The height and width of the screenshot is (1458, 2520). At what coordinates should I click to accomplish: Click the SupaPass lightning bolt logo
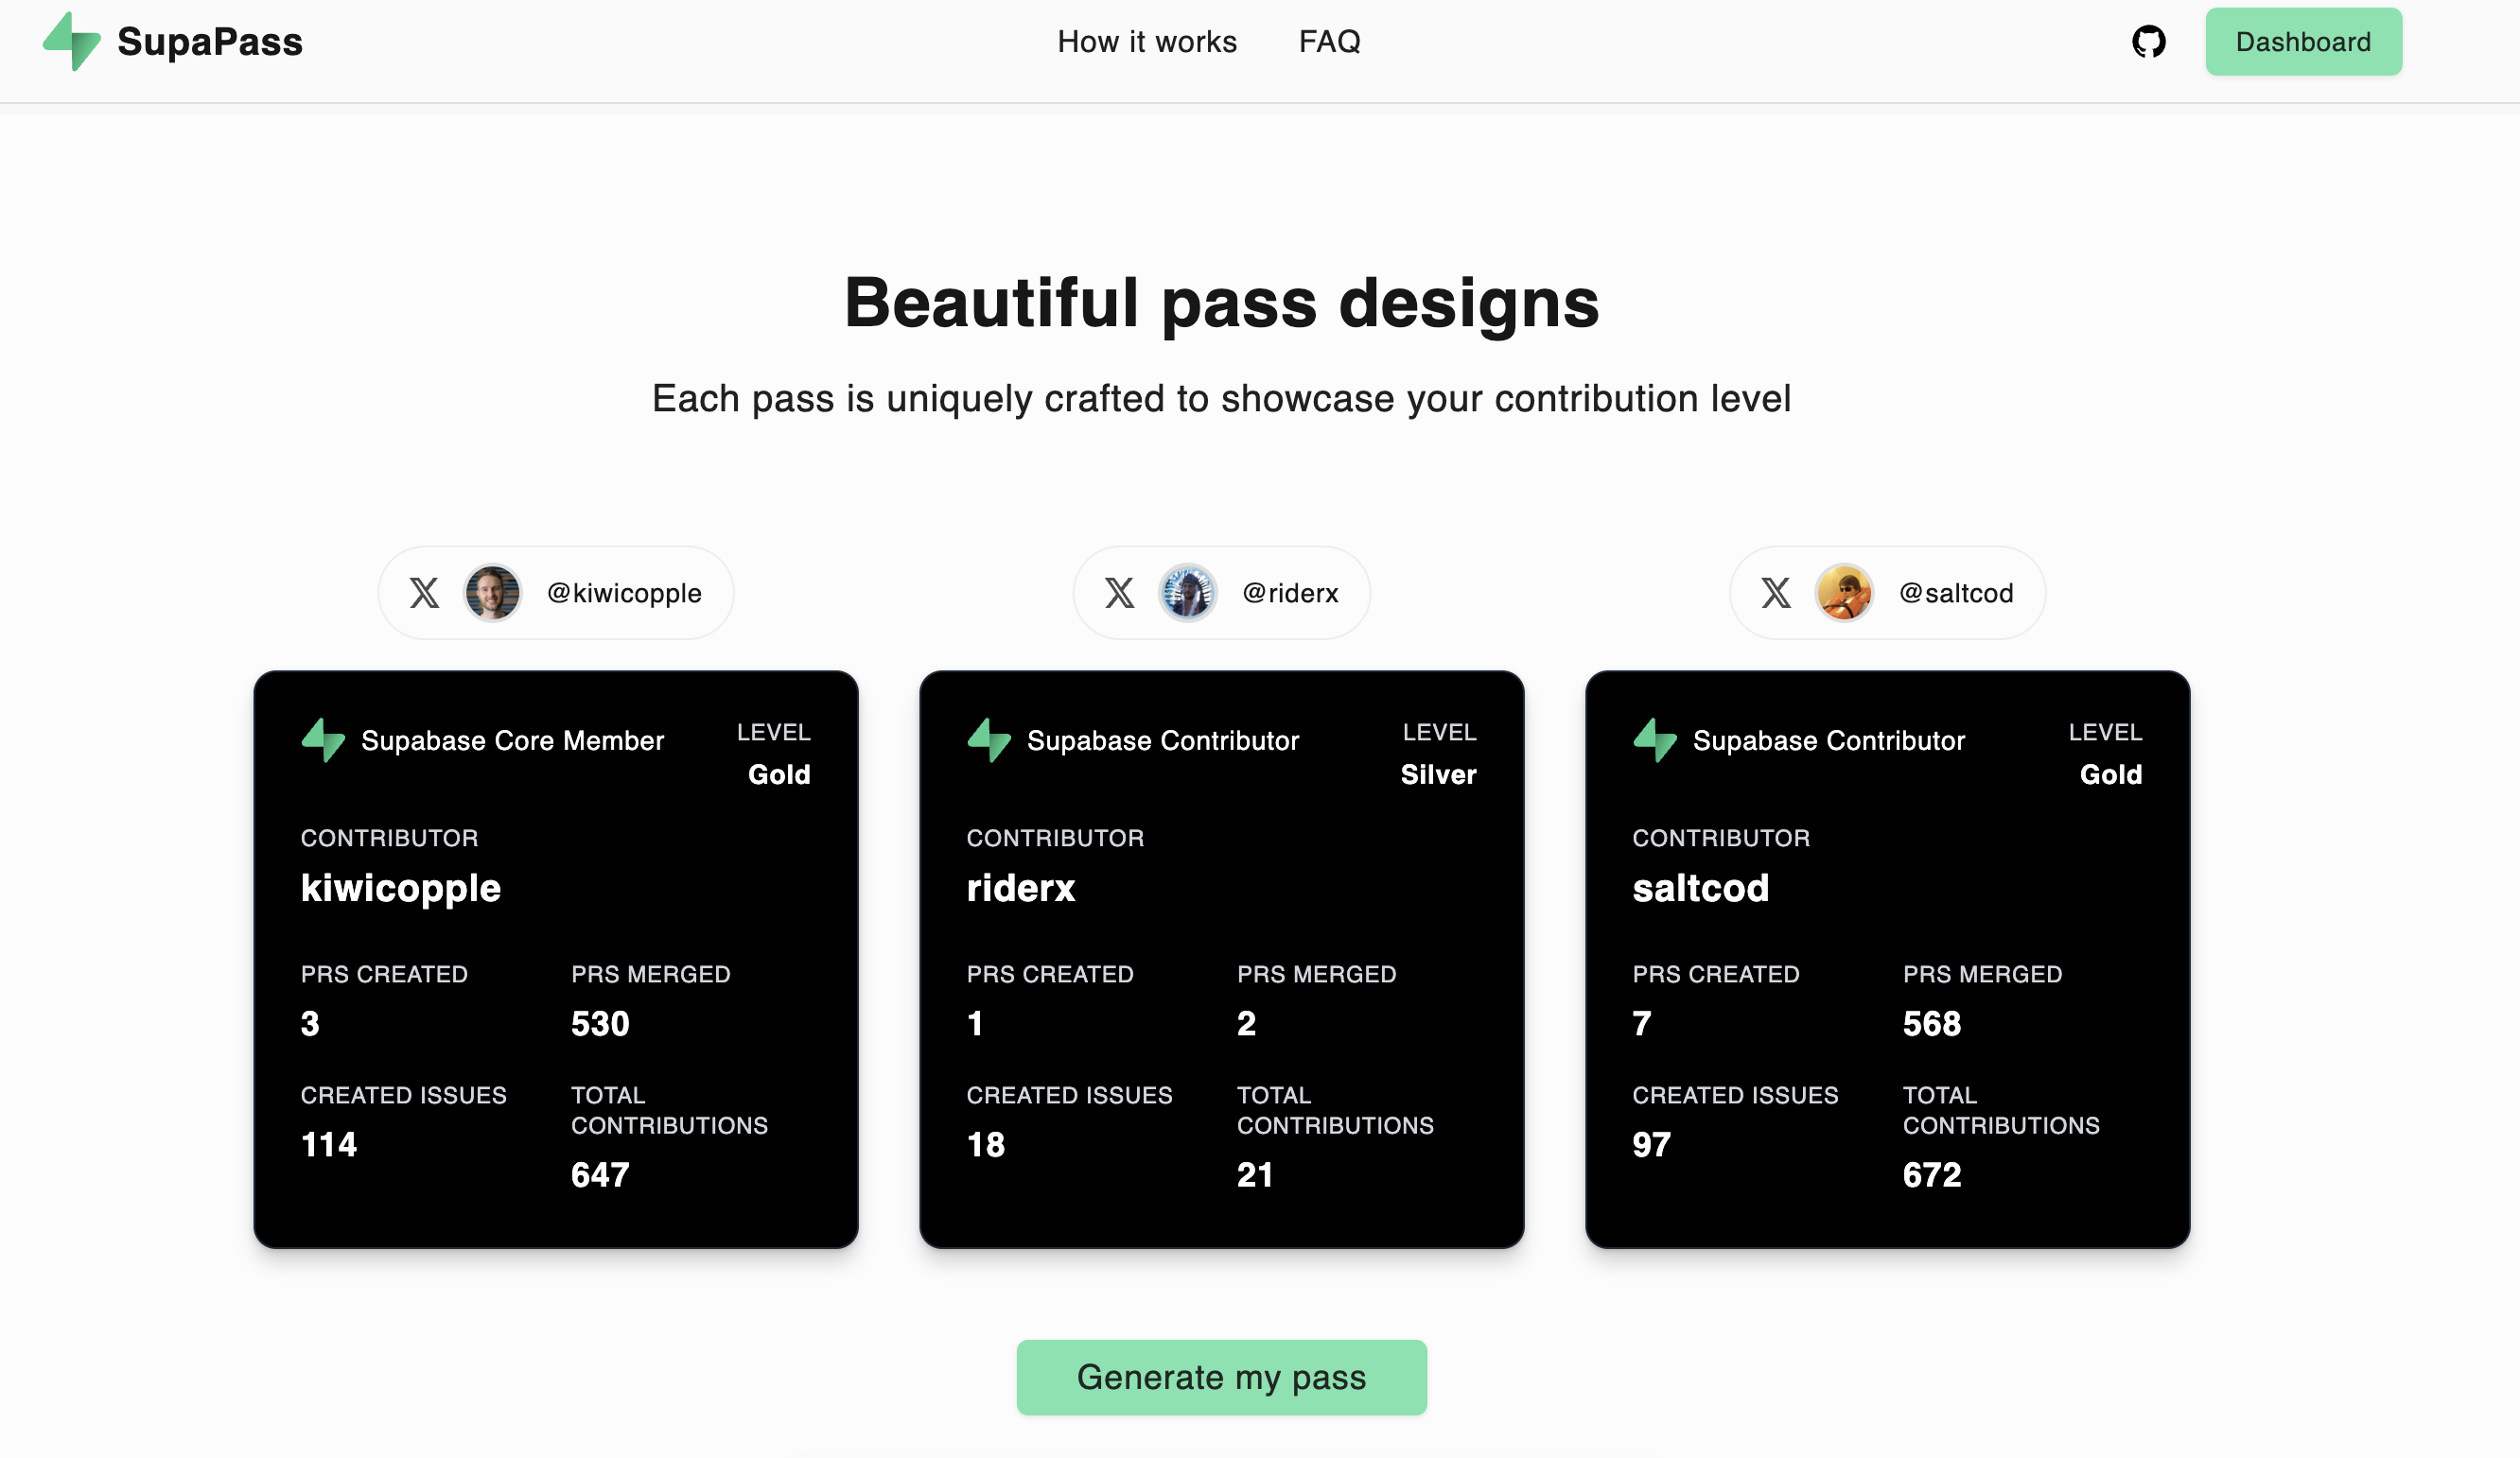tap(72, 41)
